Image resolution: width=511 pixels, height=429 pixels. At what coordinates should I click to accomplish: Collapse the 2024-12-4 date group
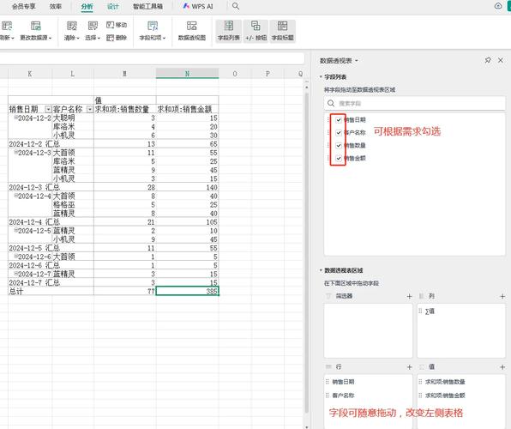coord(15,196)
